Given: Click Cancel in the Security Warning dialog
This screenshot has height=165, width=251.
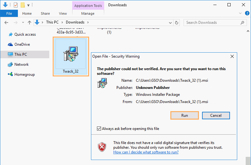Looking at the screenshot, I should (x=216, y=115).
